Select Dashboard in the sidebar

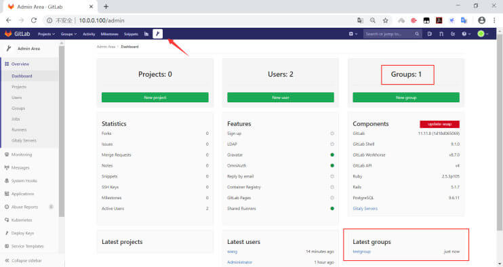coord(22,76)
